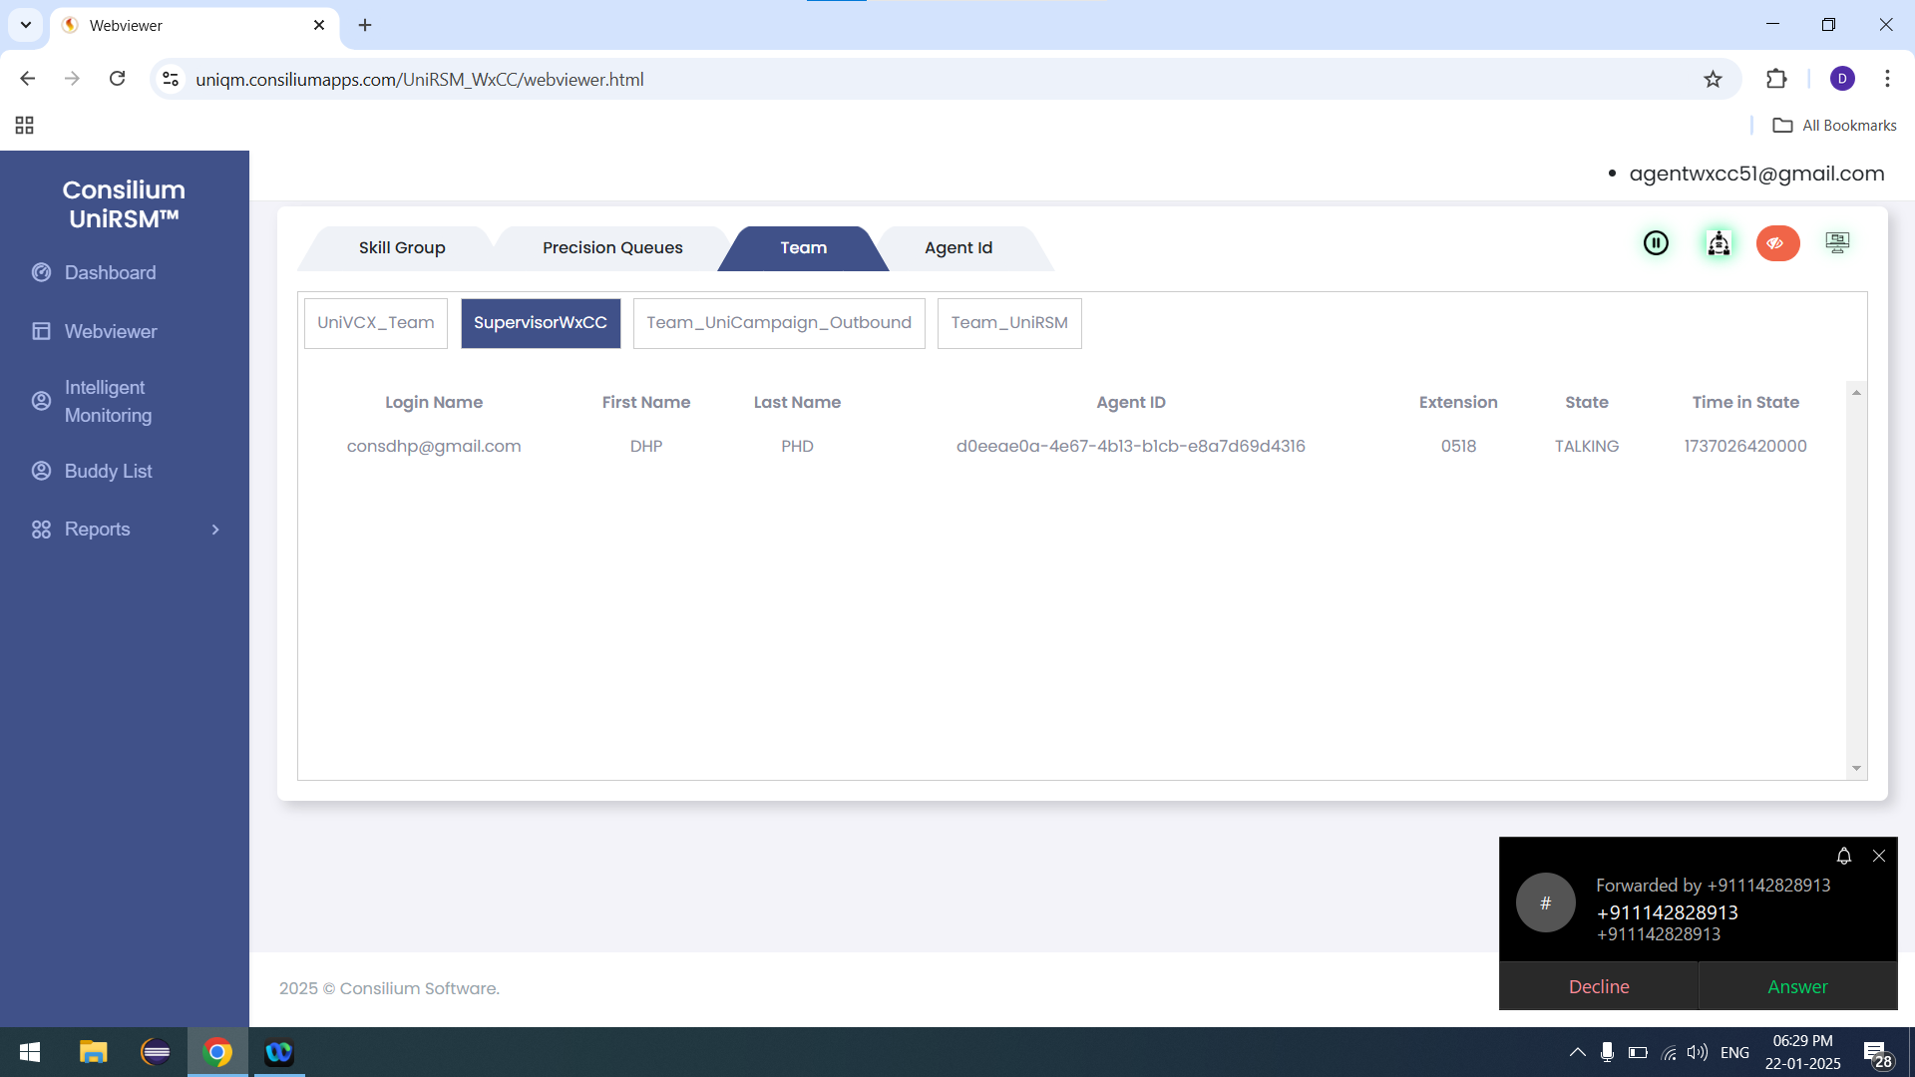The height and width of the screenshot is (1077, 1915).
Task: Switch to the Skill Group tab
Action: (402, 247)
